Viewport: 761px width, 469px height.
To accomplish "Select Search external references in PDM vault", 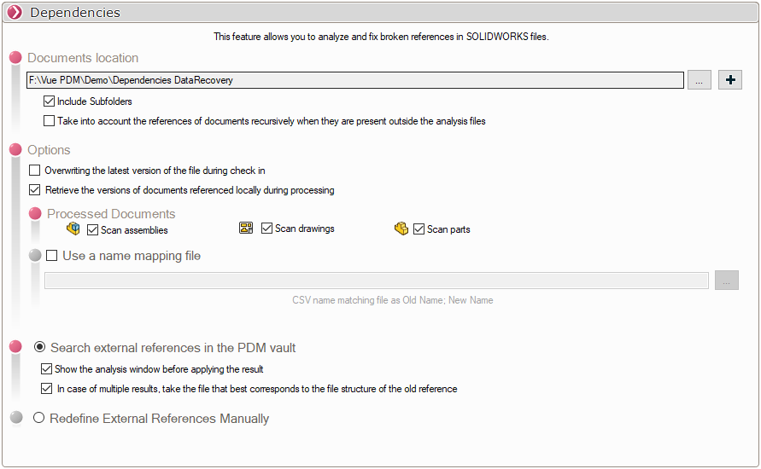I will coord(39,348).
